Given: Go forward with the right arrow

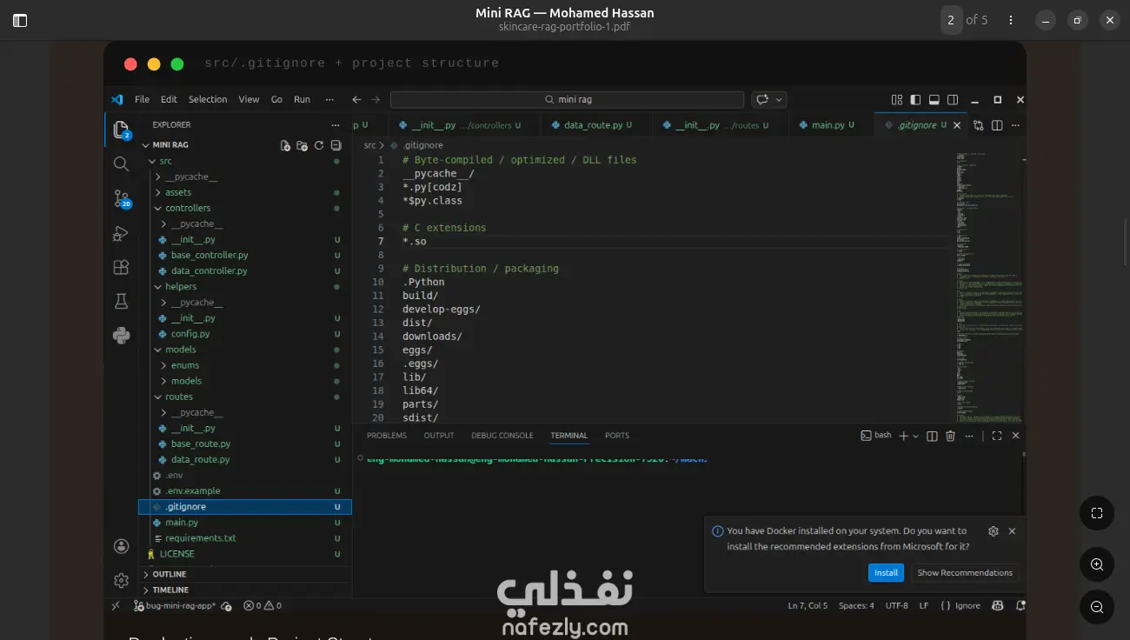Looking at the screenshot, I should point(376,99).
